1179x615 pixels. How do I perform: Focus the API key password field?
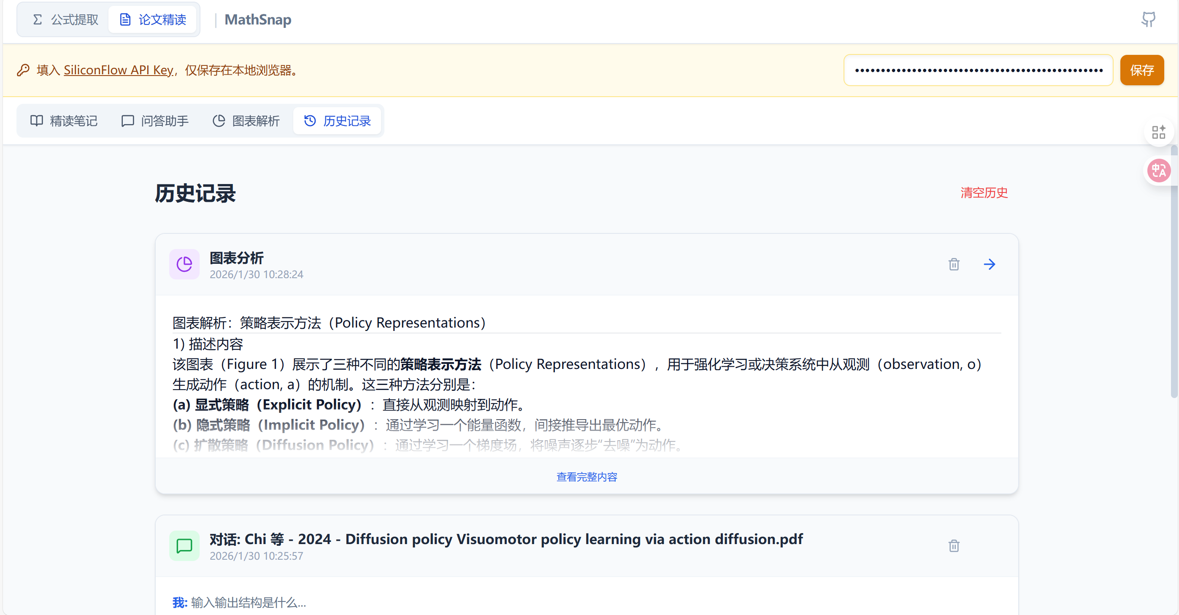coord(978,70)
